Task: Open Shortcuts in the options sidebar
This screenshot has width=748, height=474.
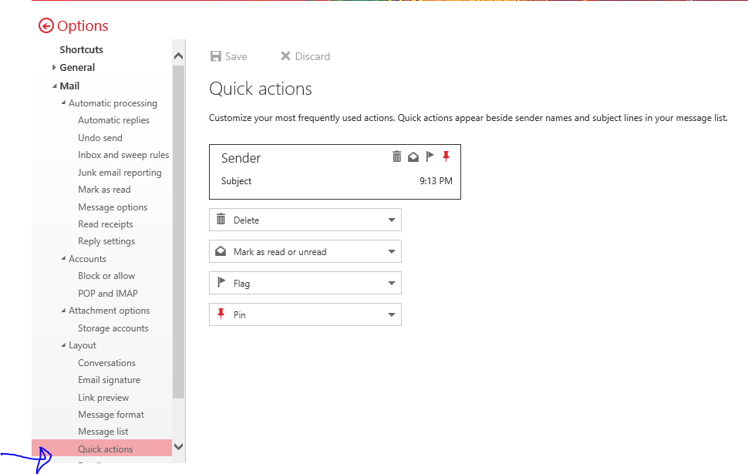Action: [x=81, y=50]
